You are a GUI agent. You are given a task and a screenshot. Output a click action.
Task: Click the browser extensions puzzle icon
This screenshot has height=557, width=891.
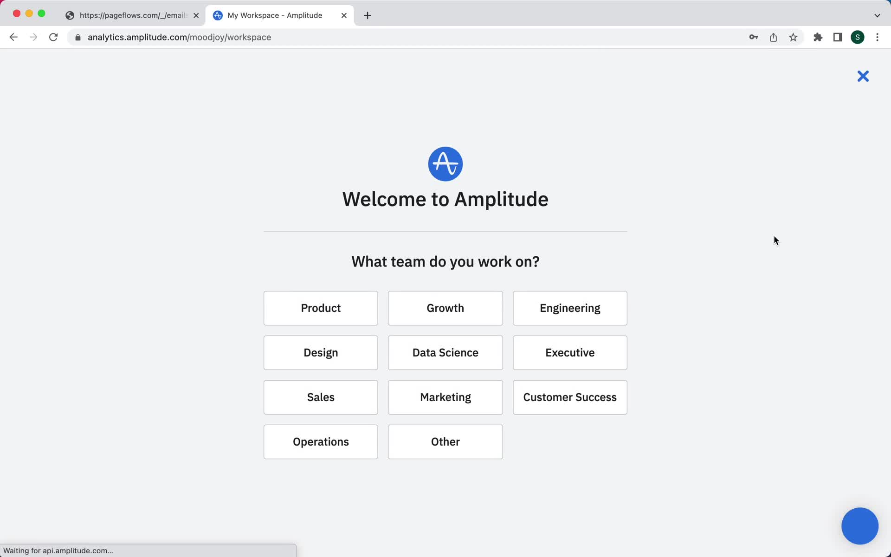(x=818, y=37)
